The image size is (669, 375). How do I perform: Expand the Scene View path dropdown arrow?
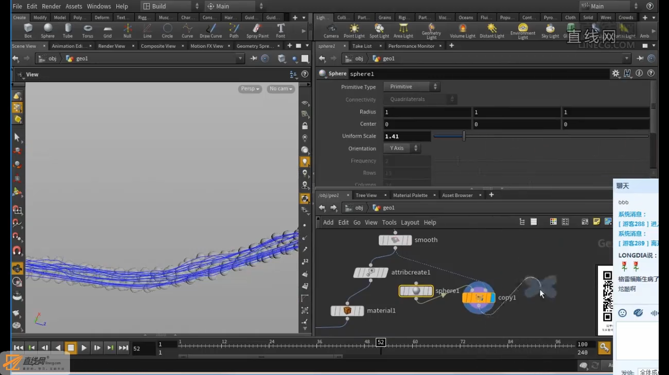pyautogui.click(x=240, y=59)
